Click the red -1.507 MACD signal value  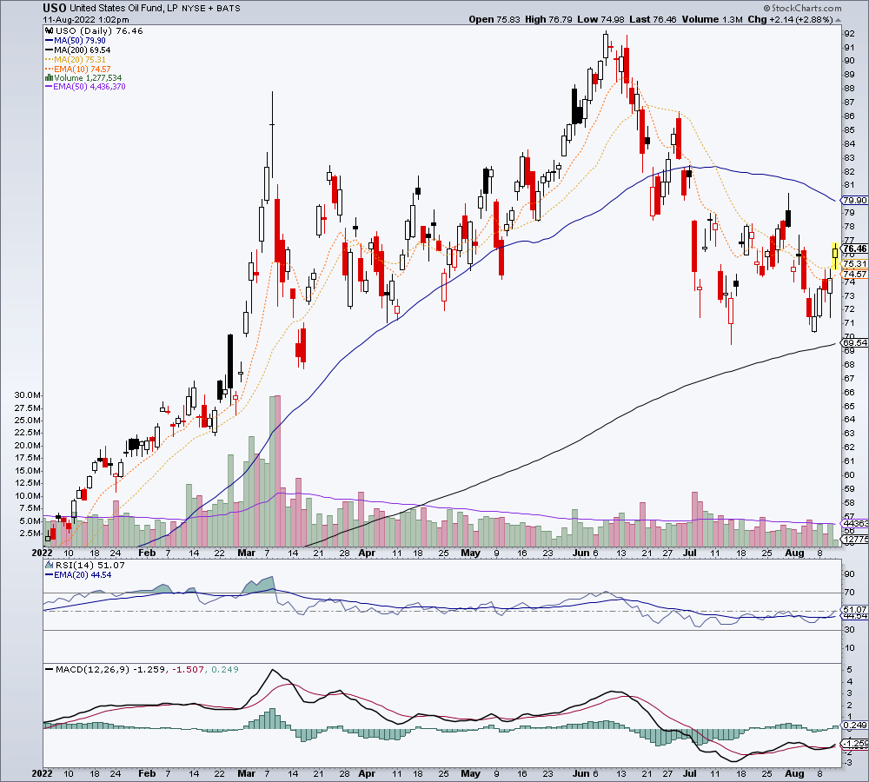pyautogui.click(x=188, y=670)
